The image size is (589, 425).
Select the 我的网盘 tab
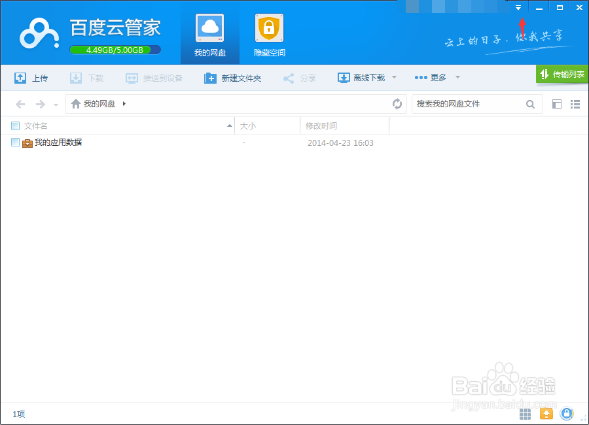209,33
